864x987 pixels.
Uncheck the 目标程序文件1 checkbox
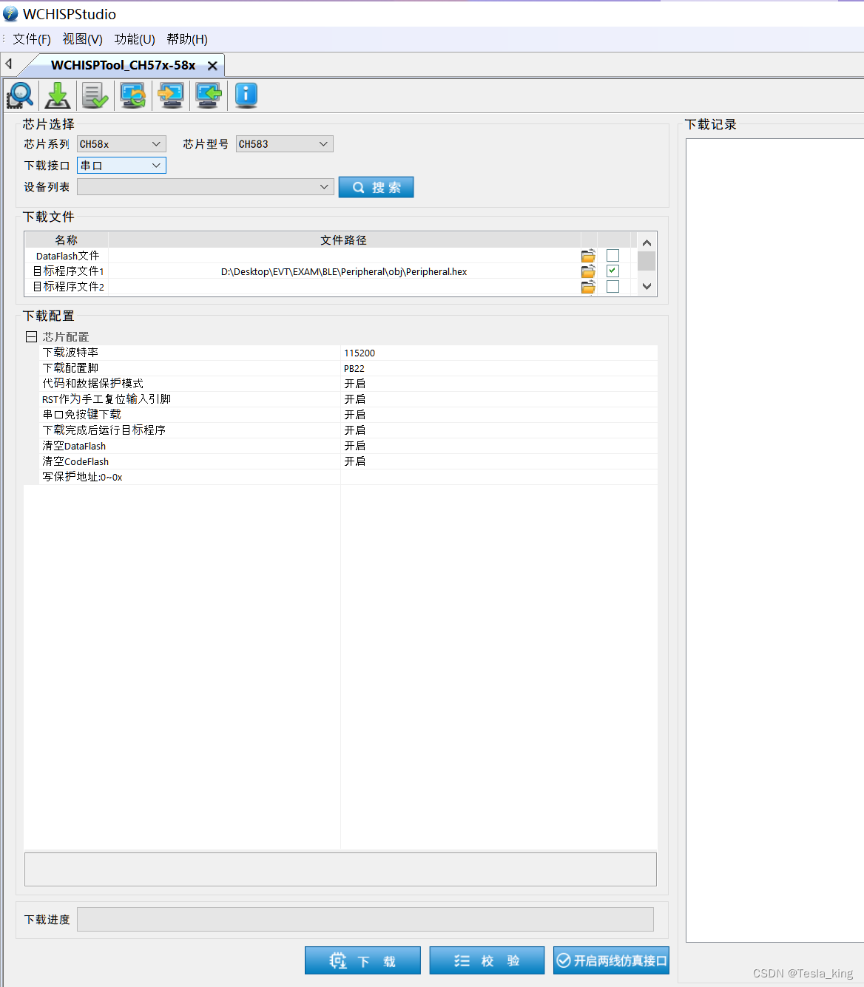pyautogui.click(x=612, y=271)
